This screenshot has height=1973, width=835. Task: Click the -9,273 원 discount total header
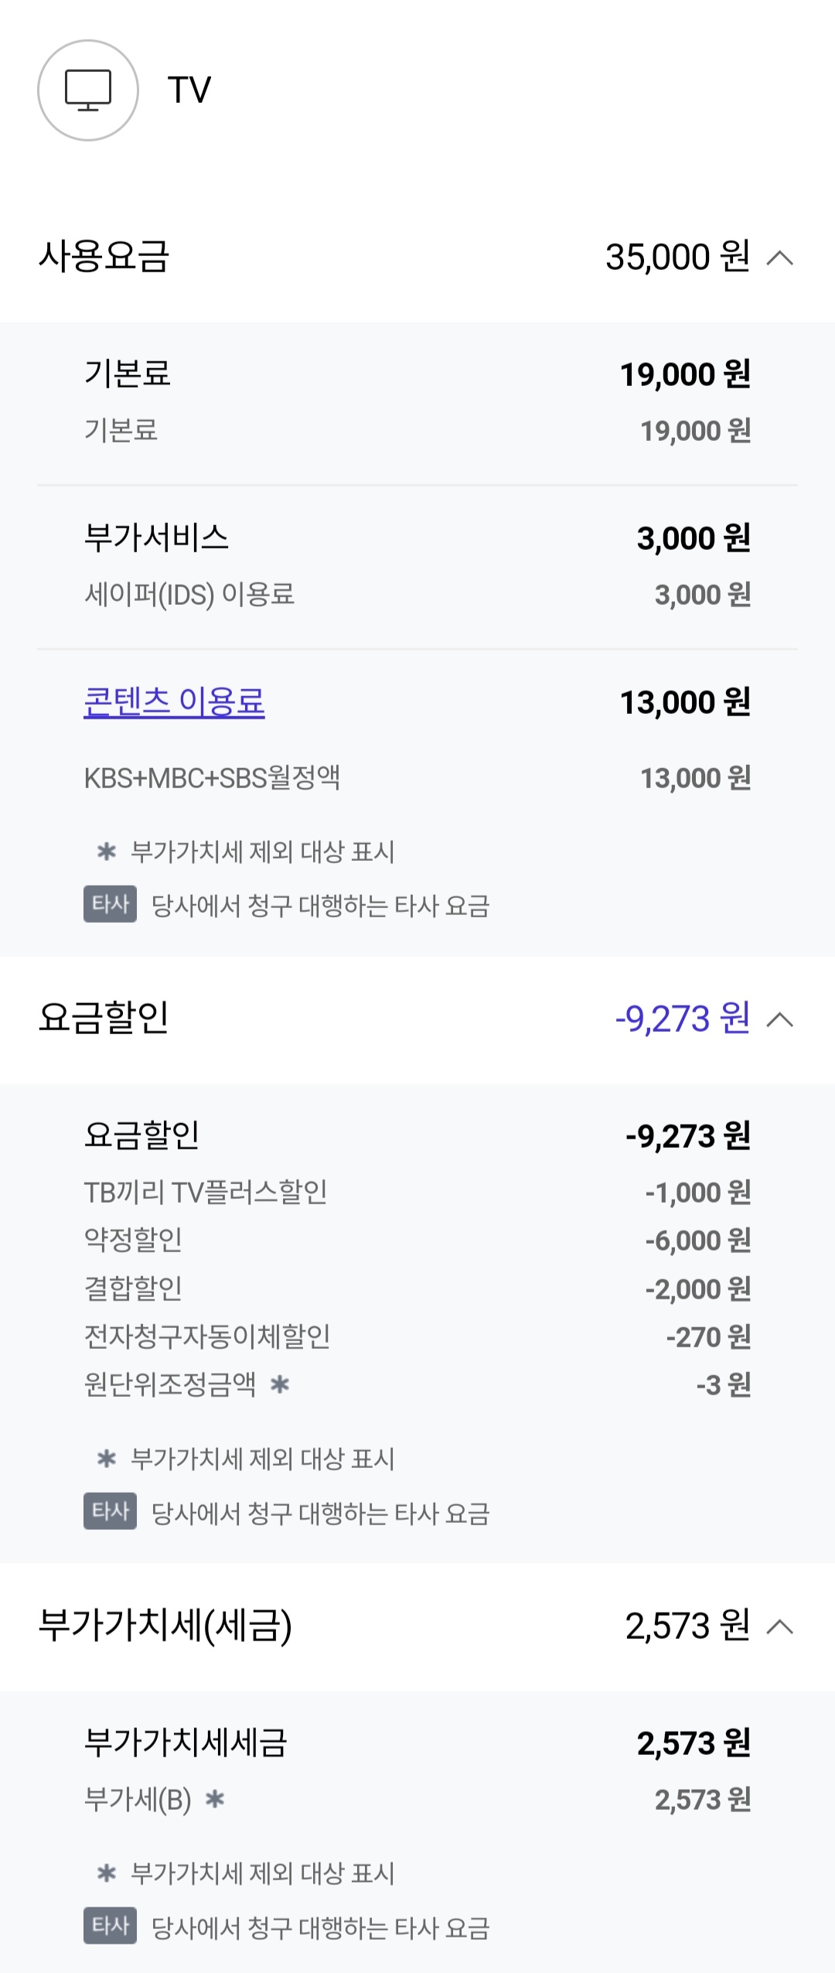682,1019
